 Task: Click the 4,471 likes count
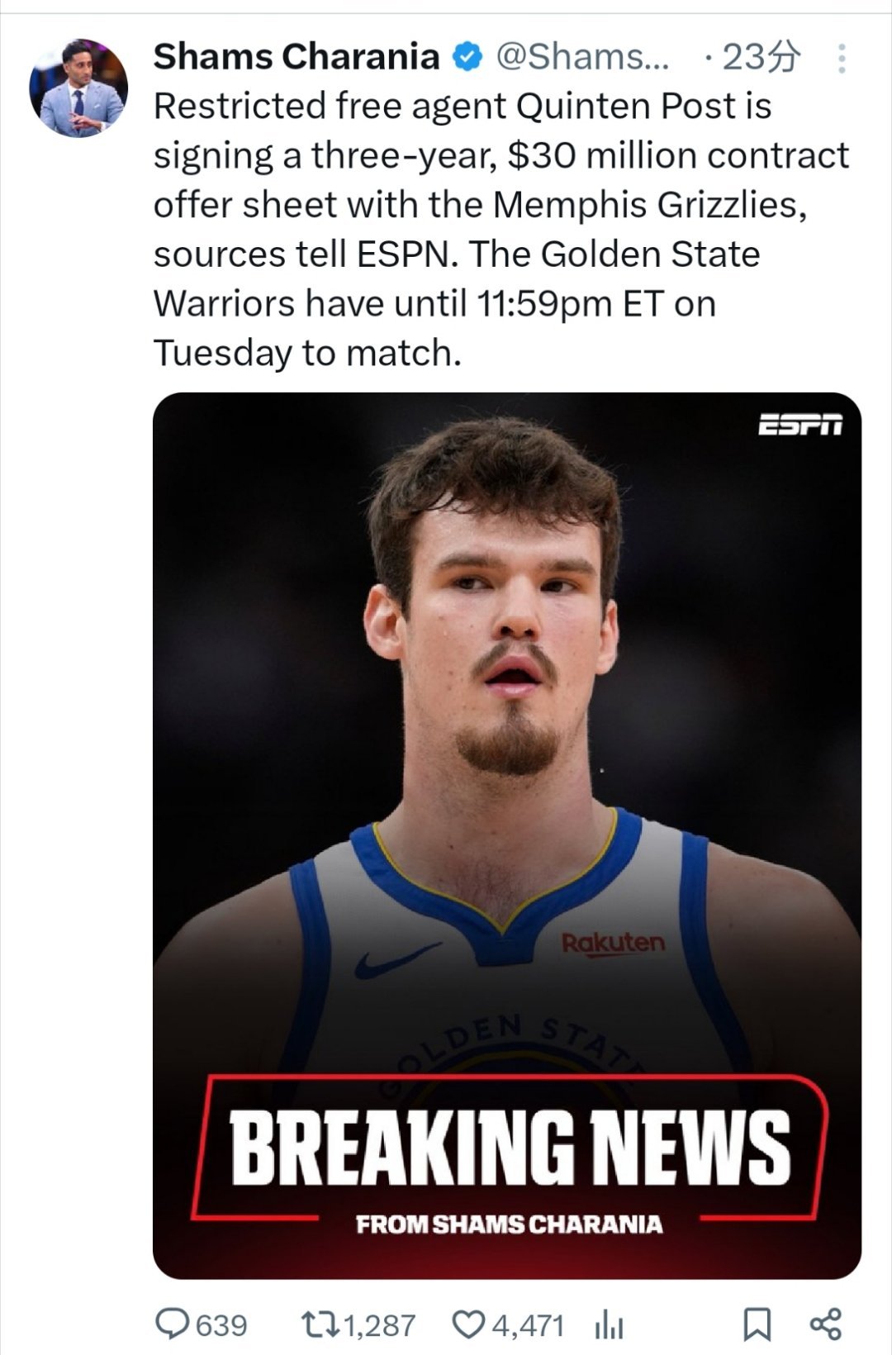coord(528,1325)
